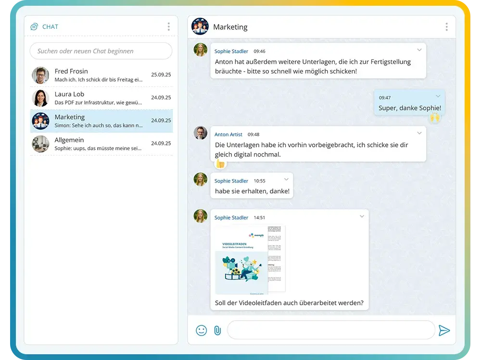This screenshot has height=360, width=481.
Task: Click the Allgemein group avatar
Action: pyautogui.click(x=40, y=144)
